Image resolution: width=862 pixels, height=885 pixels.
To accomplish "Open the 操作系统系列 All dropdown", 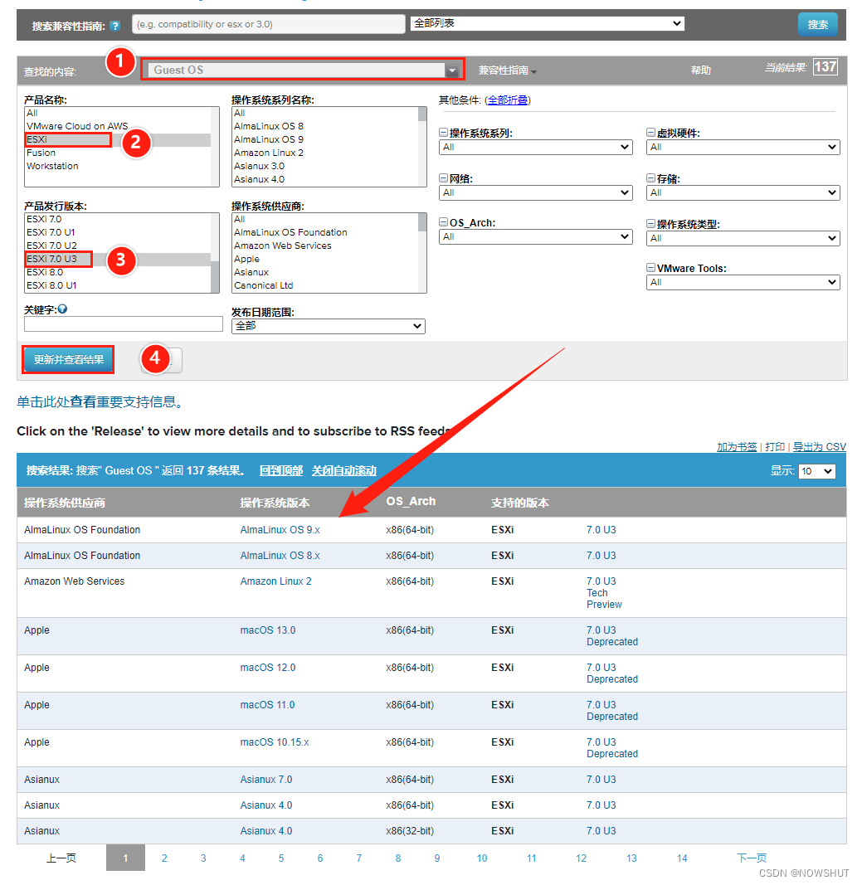I will click(x=535, y=147).
